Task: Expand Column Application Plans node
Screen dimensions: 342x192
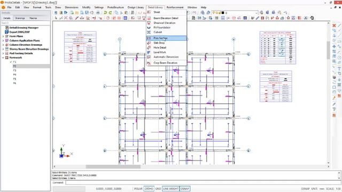Action: [x=3, y=41]
